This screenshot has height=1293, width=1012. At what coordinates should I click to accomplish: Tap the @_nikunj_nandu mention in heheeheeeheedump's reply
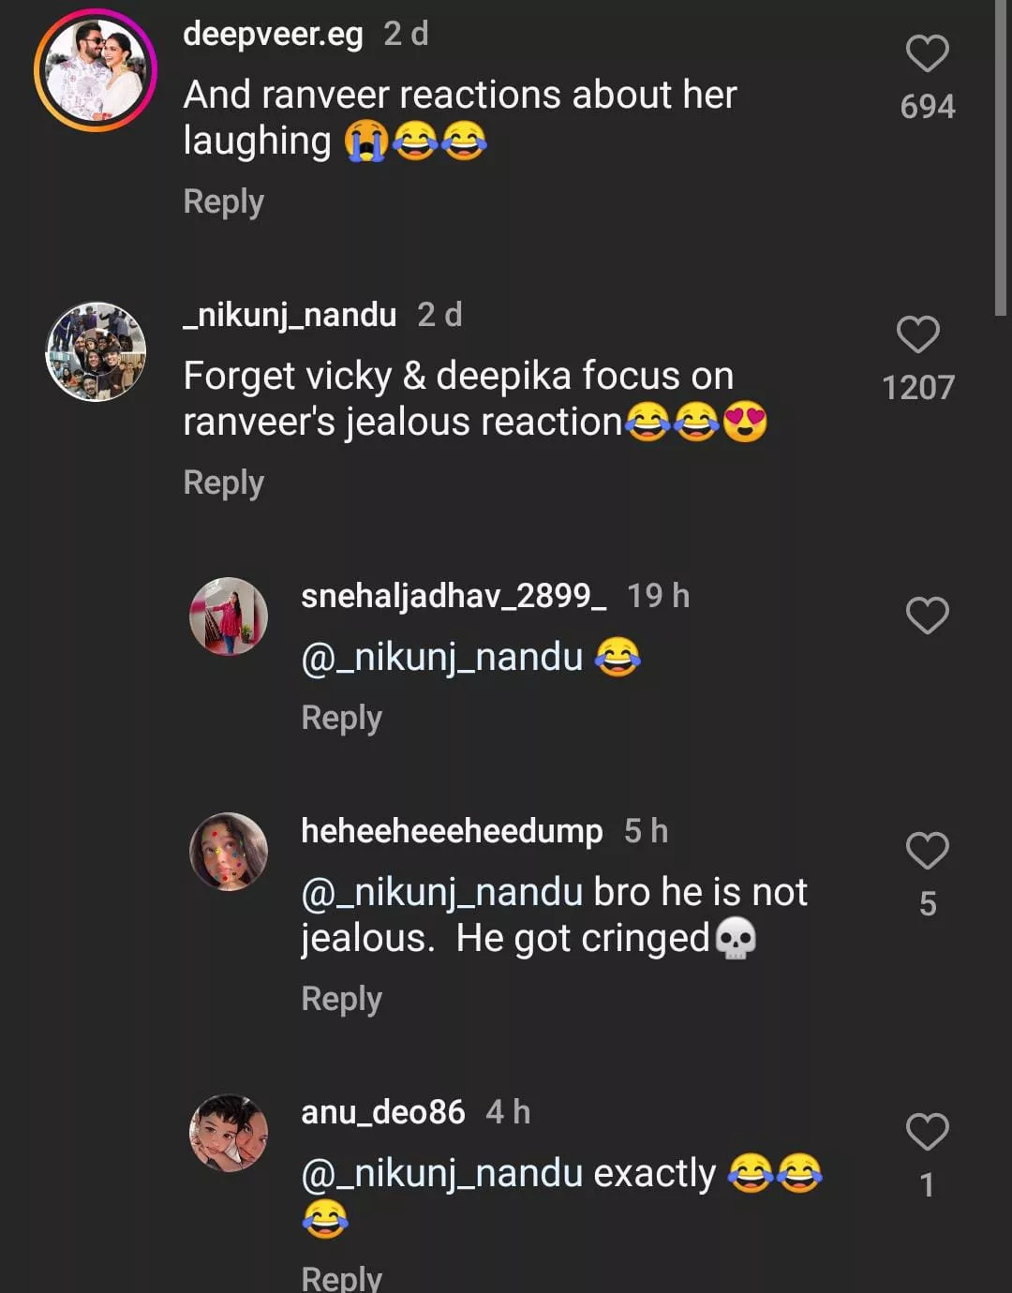click(441, 892)
